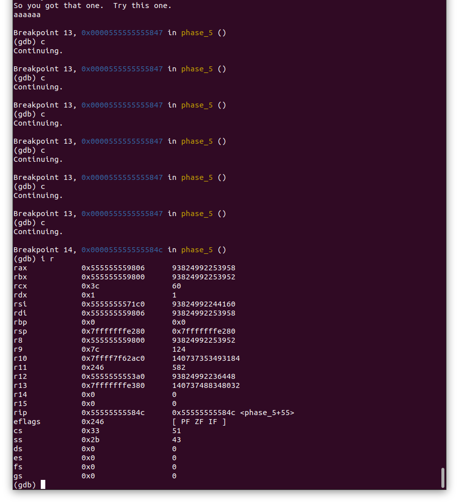
Task: Click r9 hex value 0x7c
Action: (91, 349)
